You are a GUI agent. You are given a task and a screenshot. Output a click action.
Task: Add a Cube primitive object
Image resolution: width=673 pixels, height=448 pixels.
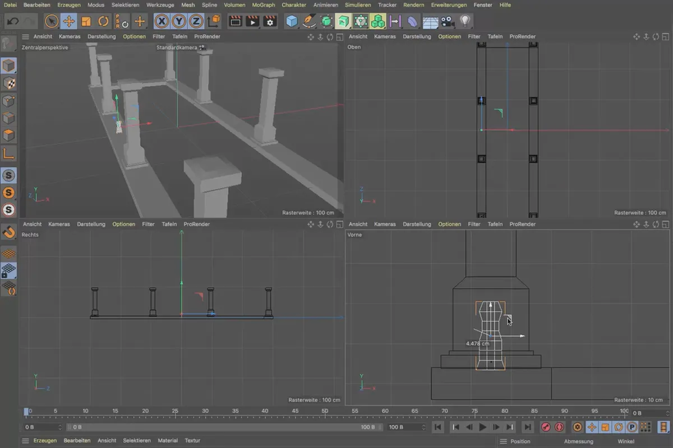pyautogui.click(x=292, y=22)
